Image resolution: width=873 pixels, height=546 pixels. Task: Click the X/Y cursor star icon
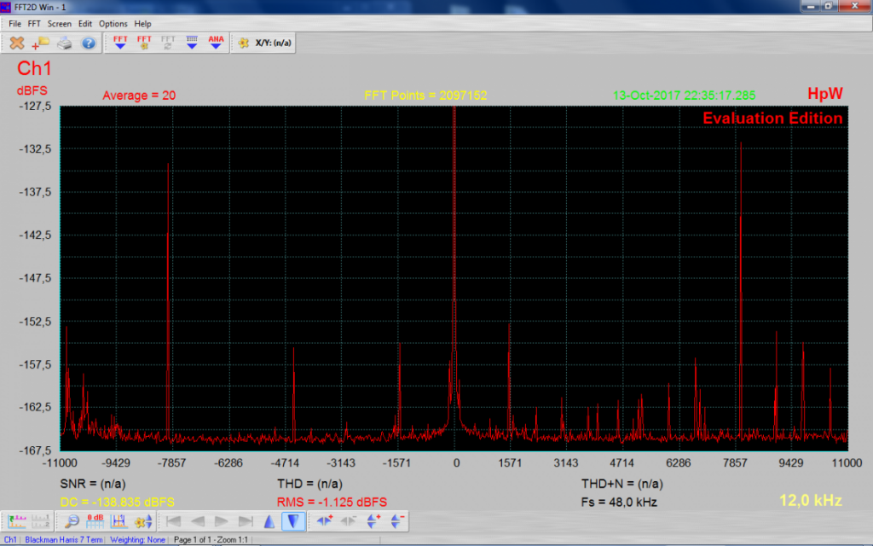coord(244,43)
